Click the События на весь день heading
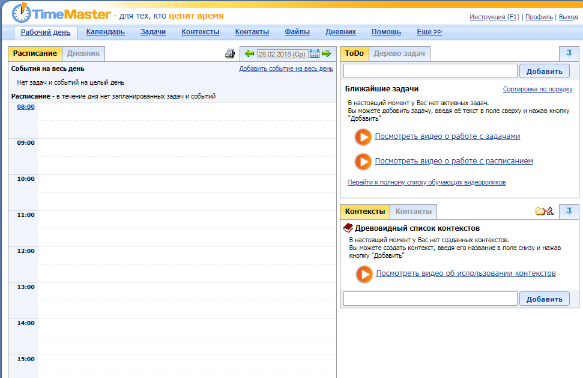 47,69
